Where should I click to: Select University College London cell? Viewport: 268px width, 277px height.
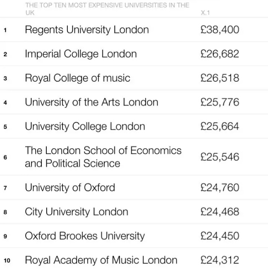[x=85, y=126]
